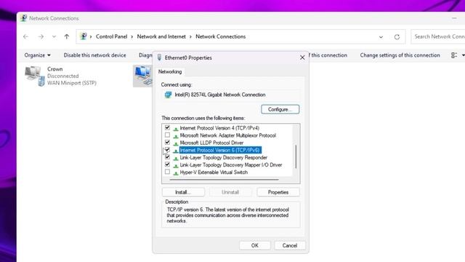Click the address bar Control Panel icon
The height and width of the screenshot is (262, 465).
point(84,36)
